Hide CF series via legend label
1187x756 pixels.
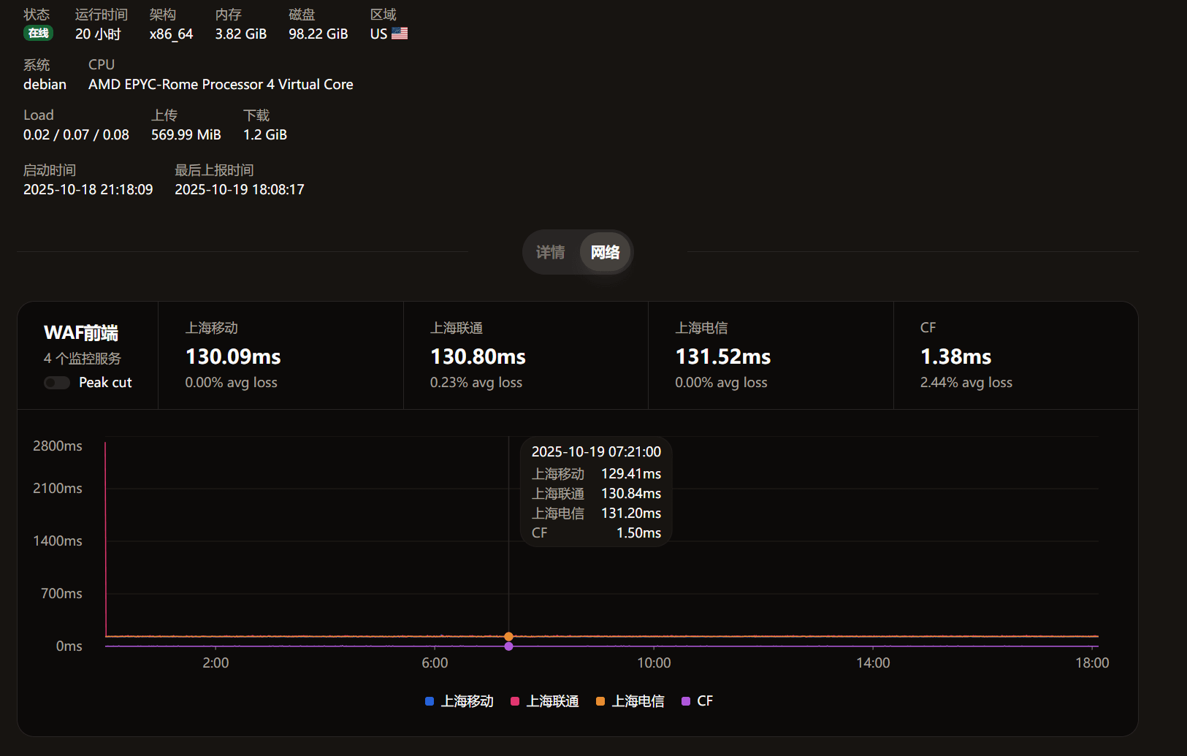(705, 701)
